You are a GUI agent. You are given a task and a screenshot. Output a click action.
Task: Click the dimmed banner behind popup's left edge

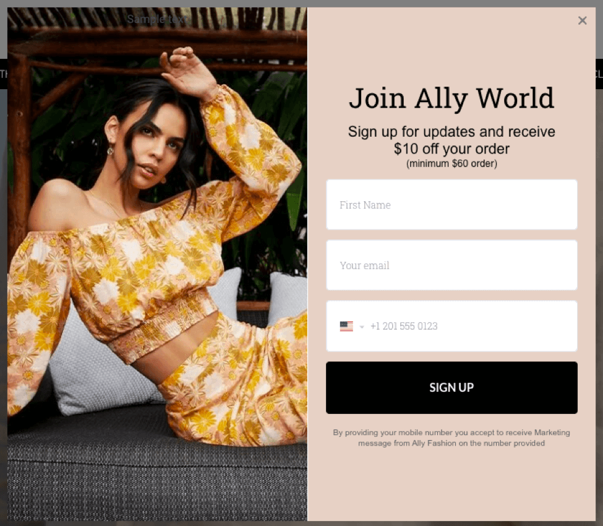pyautogui.click(x=4, y=74)
